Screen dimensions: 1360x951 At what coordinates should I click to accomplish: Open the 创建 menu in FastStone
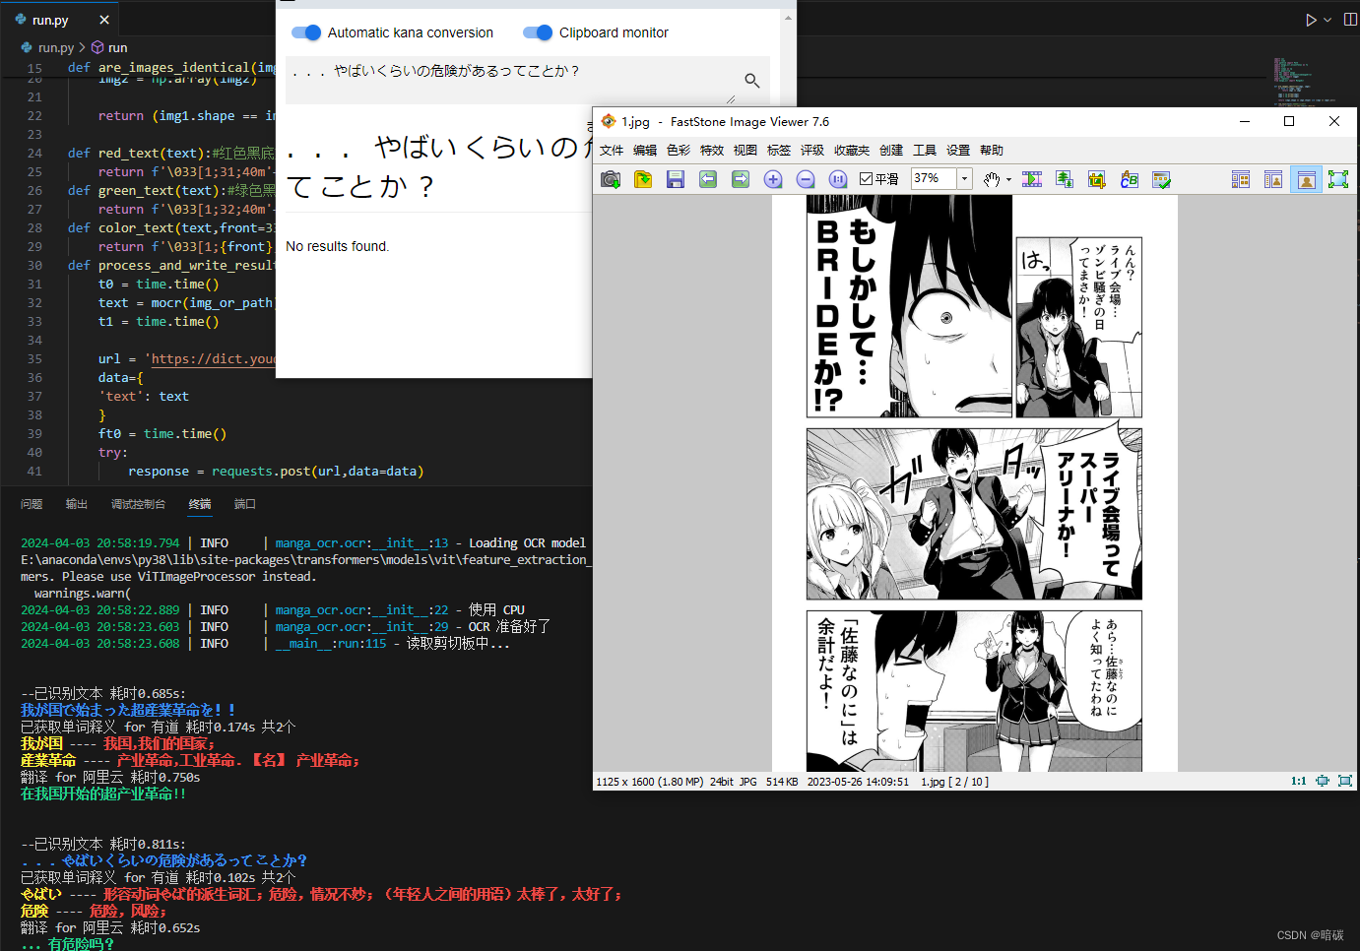(891, 151)
